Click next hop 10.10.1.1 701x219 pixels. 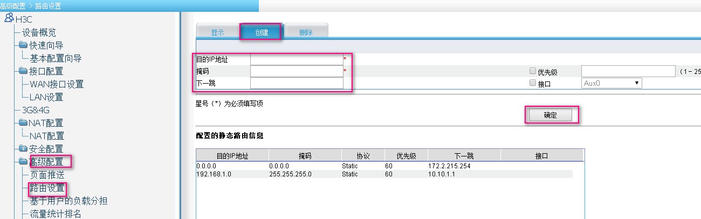pyautogui.click(x=443, y=174)
